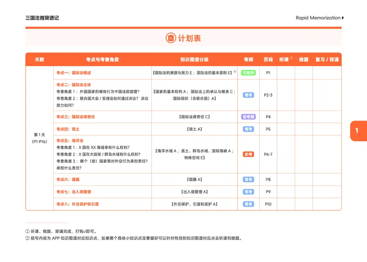This screenshot has height=262, width=367.
Task: Click the 【国籍 A】 cell
Action: tap(195, 179)
